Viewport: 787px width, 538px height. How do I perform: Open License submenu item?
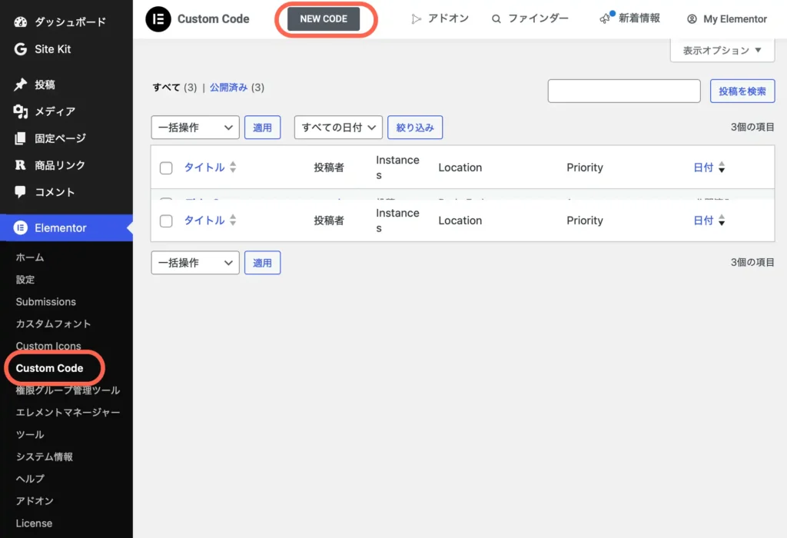(x=34, y=523)
